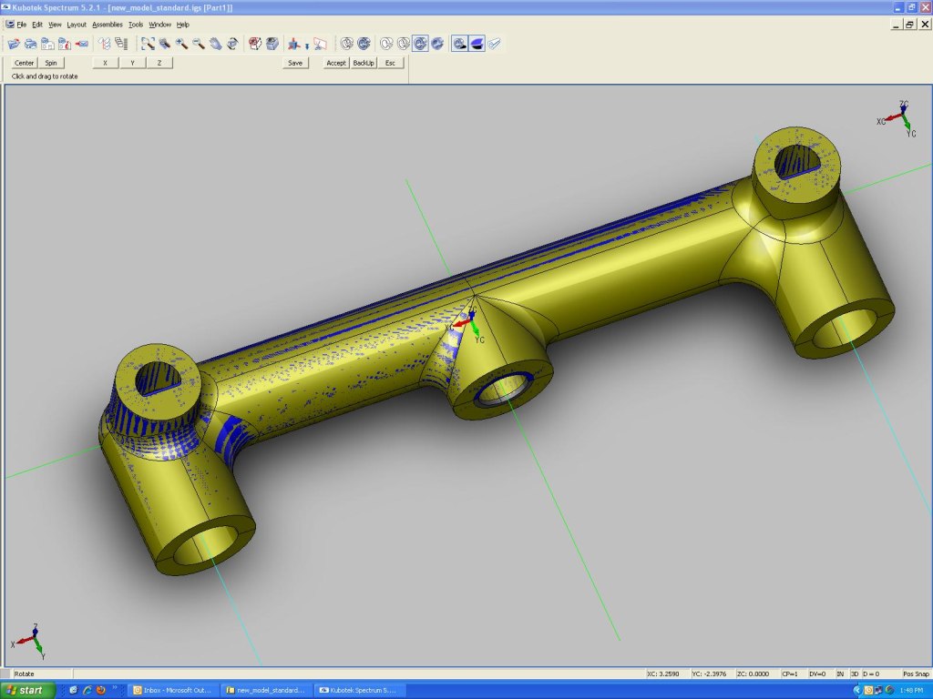Open the Windows Start menu
Viewport: 933px width, 699px height.
click(x=25, y=690)
